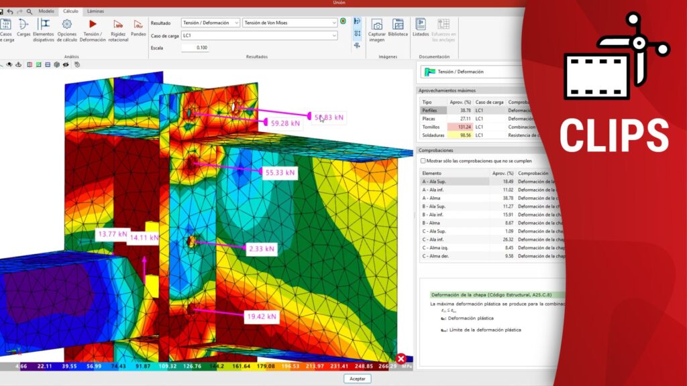Toggle the middle result display button beside Capturar imagen
The image size is (687, 386).
point(357,34)
